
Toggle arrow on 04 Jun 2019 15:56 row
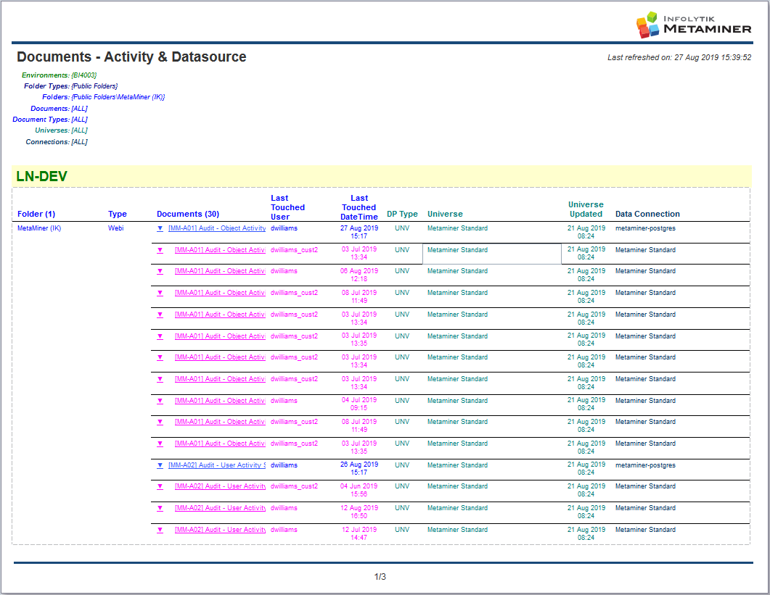pyautogui.click(x=160, y=486)
